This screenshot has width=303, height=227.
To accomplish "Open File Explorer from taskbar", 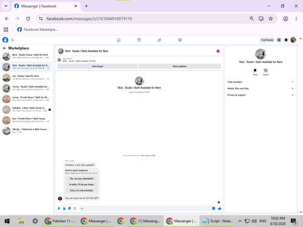I will click(x=21, y=221).
